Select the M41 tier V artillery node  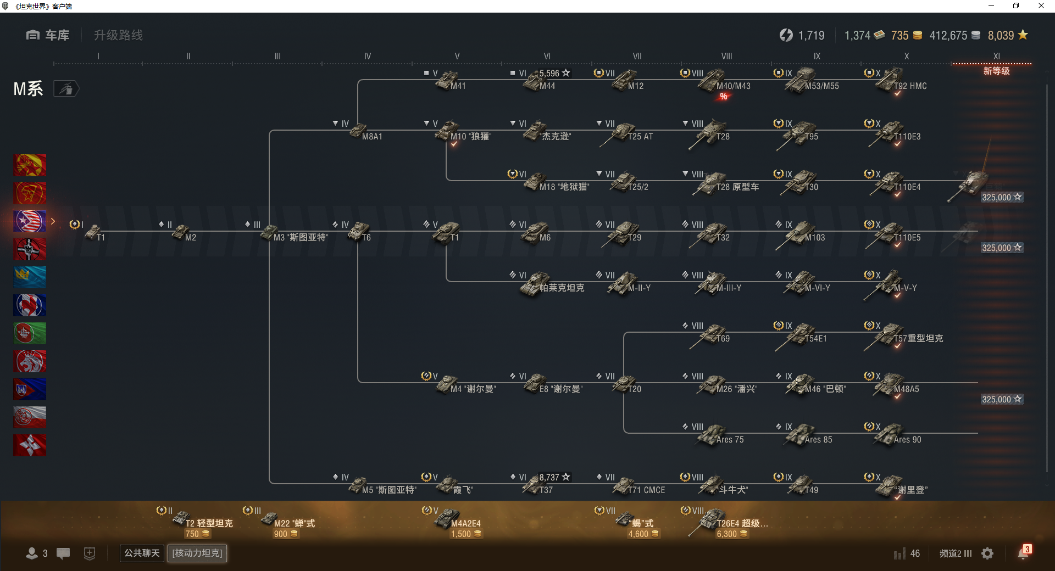click(x=450, y=81)
